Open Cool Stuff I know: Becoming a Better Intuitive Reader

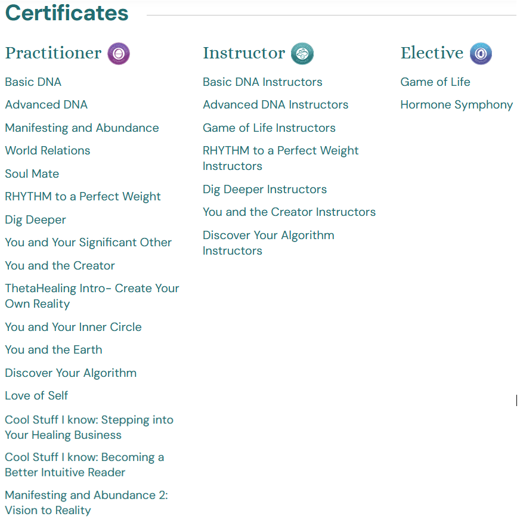(84, 465)
